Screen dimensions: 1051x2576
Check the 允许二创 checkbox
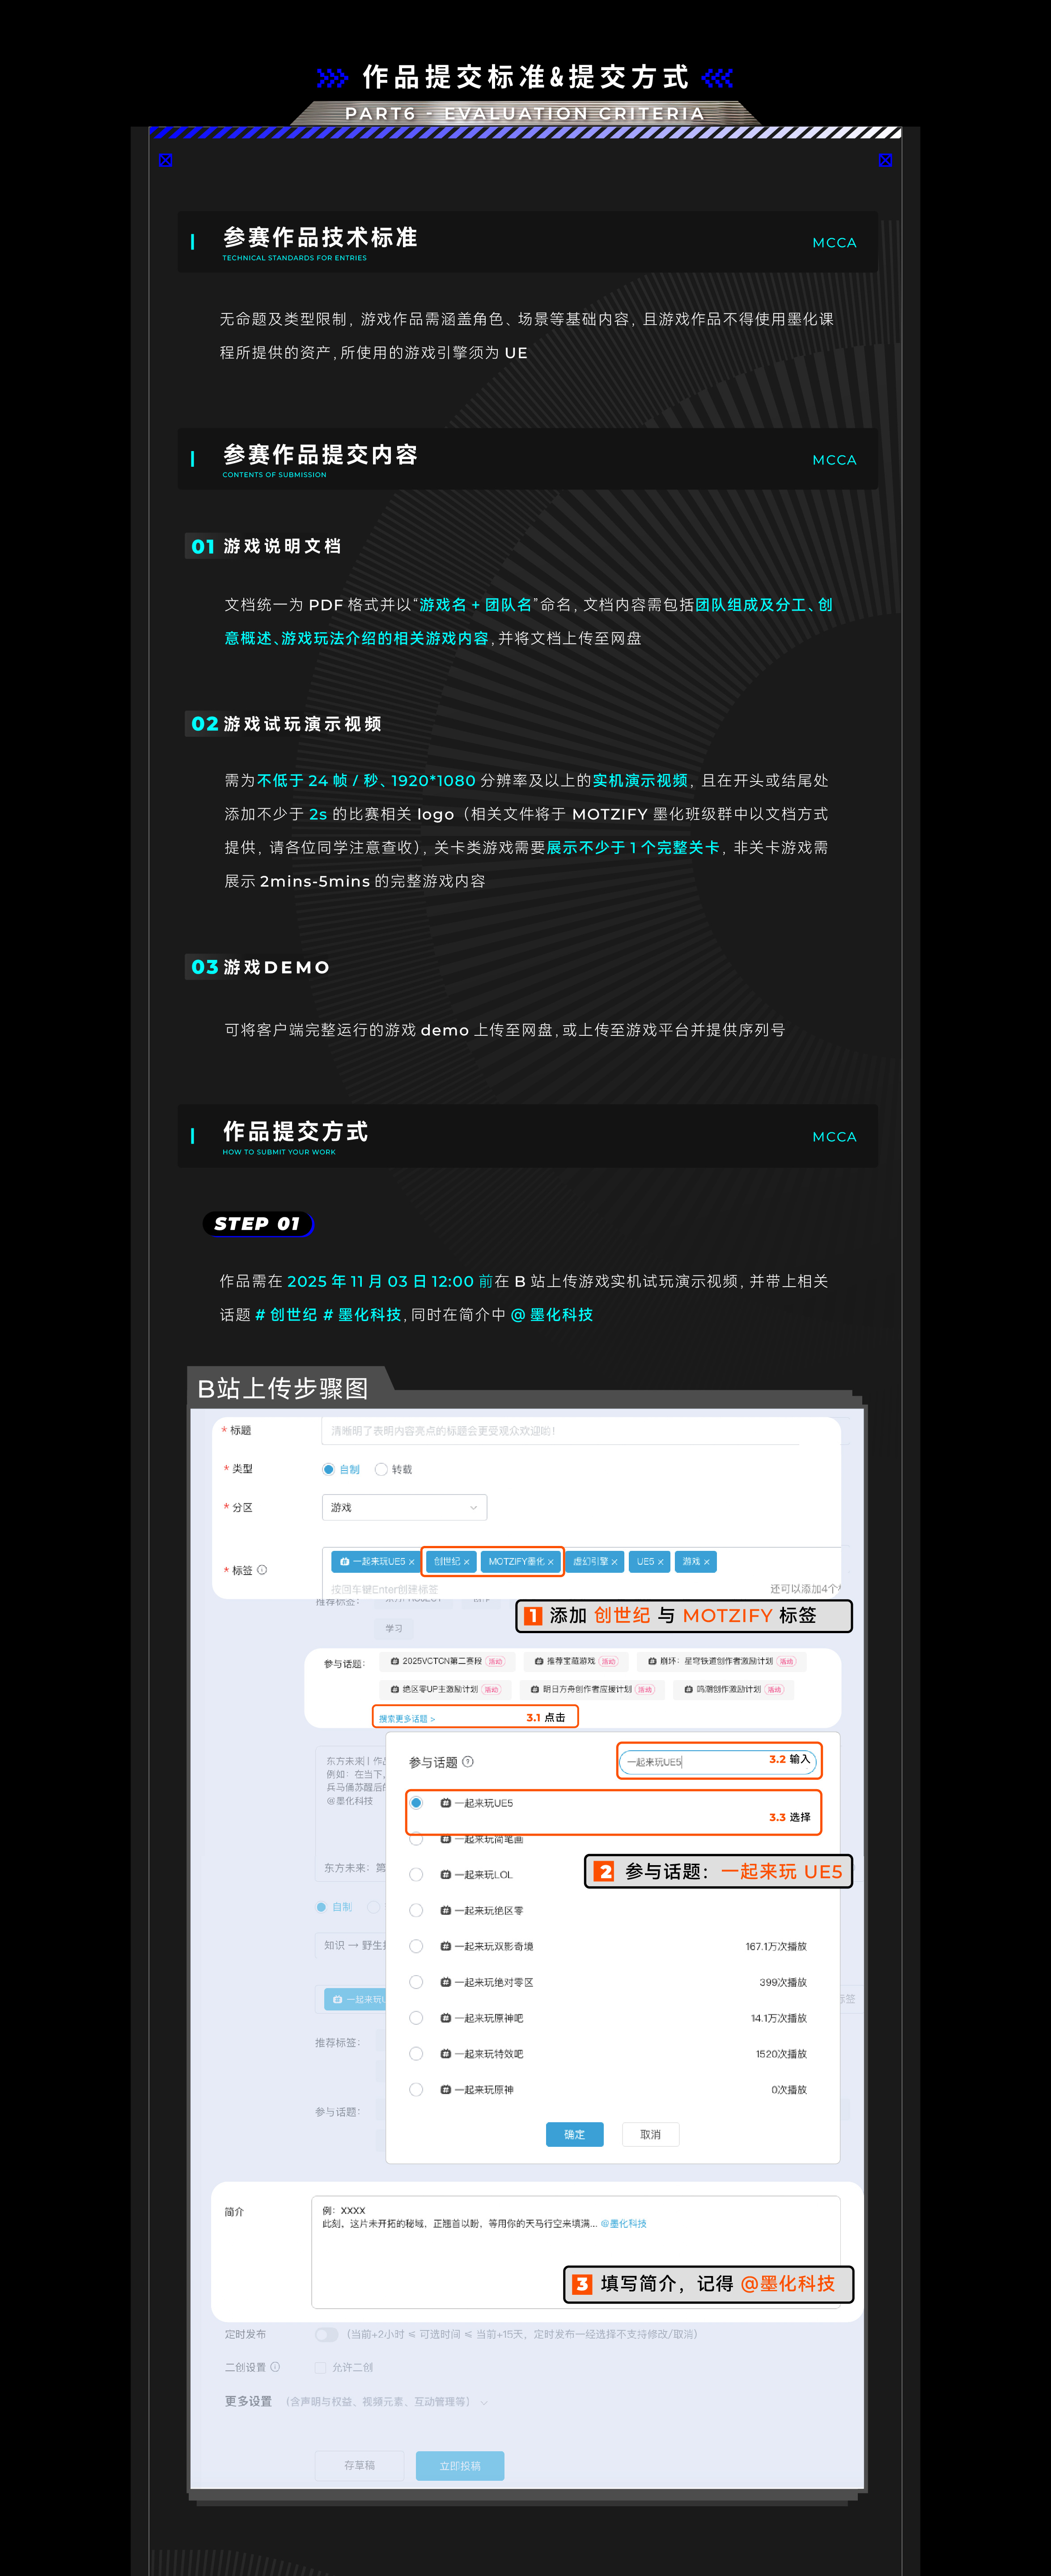[321, 2367]
